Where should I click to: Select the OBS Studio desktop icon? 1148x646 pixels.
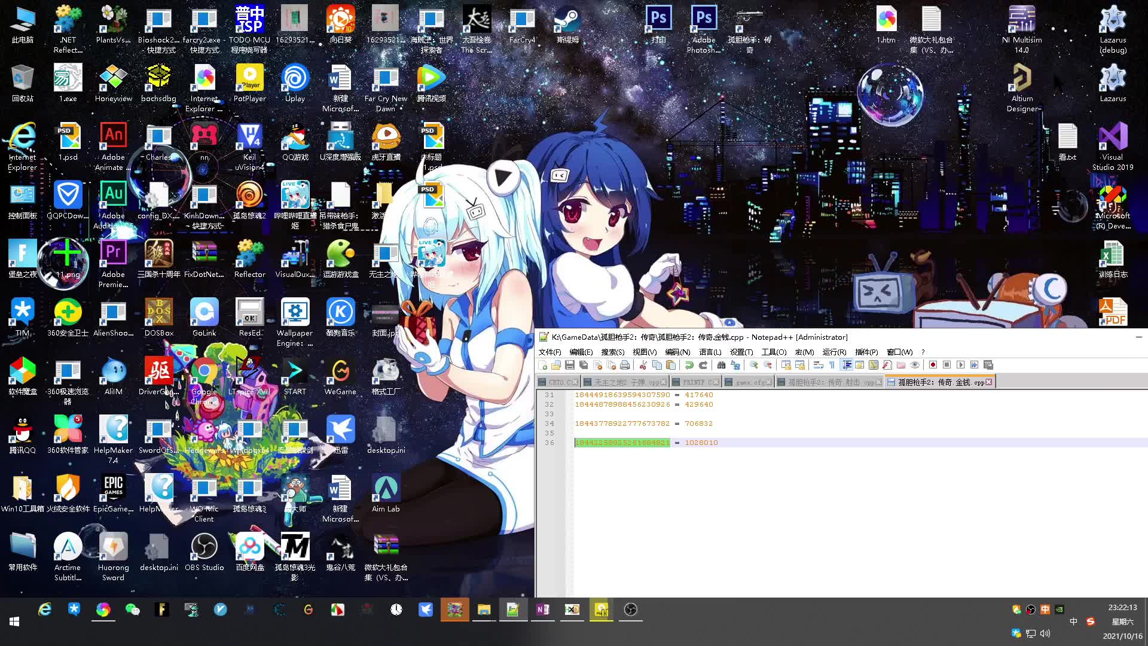point(204,552)
